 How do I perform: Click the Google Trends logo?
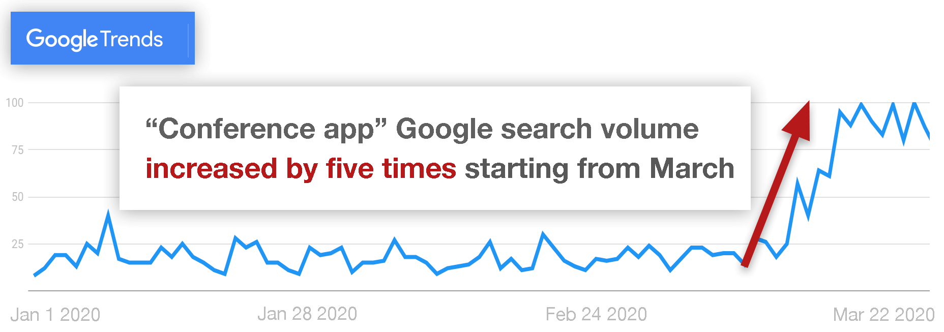(x=95, y=39)
